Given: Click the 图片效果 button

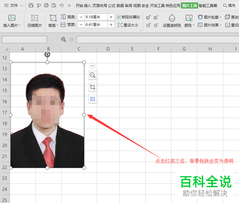Looking at the screenshot, I should 208,25.
